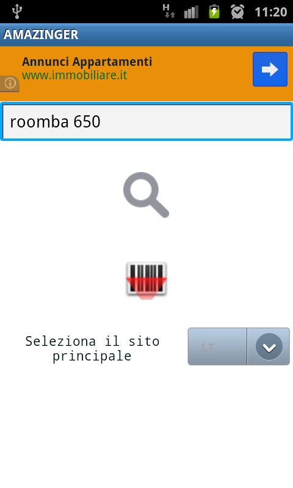Tap the 'Seleziona il sito principale' label
293x488 pixels.
click(x=92, y=348)
